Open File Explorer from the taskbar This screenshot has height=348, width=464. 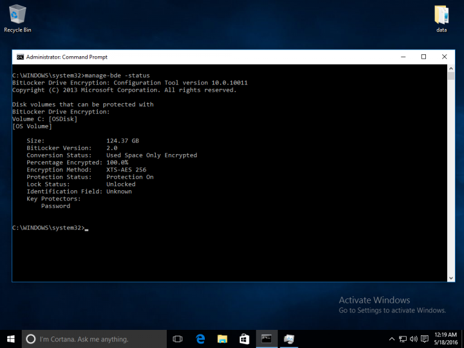(x=222, y=339)
